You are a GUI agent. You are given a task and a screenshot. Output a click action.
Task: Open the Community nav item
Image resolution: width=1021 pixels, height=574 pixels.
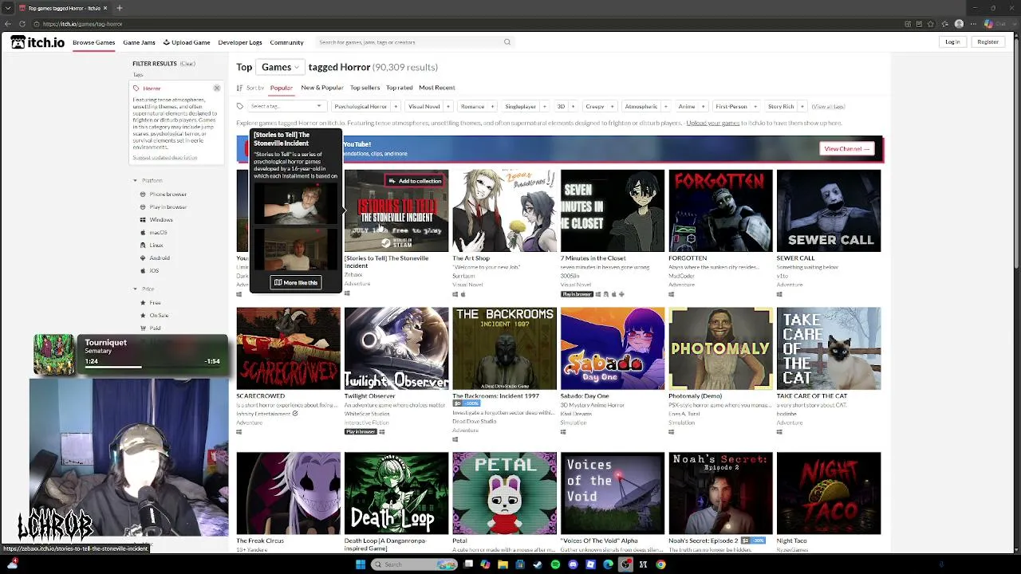click(x=286, y=42)
